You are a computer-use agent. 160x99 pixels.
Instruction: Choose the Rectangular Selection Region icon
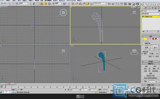pyautogui.click(x=38, y=4)
